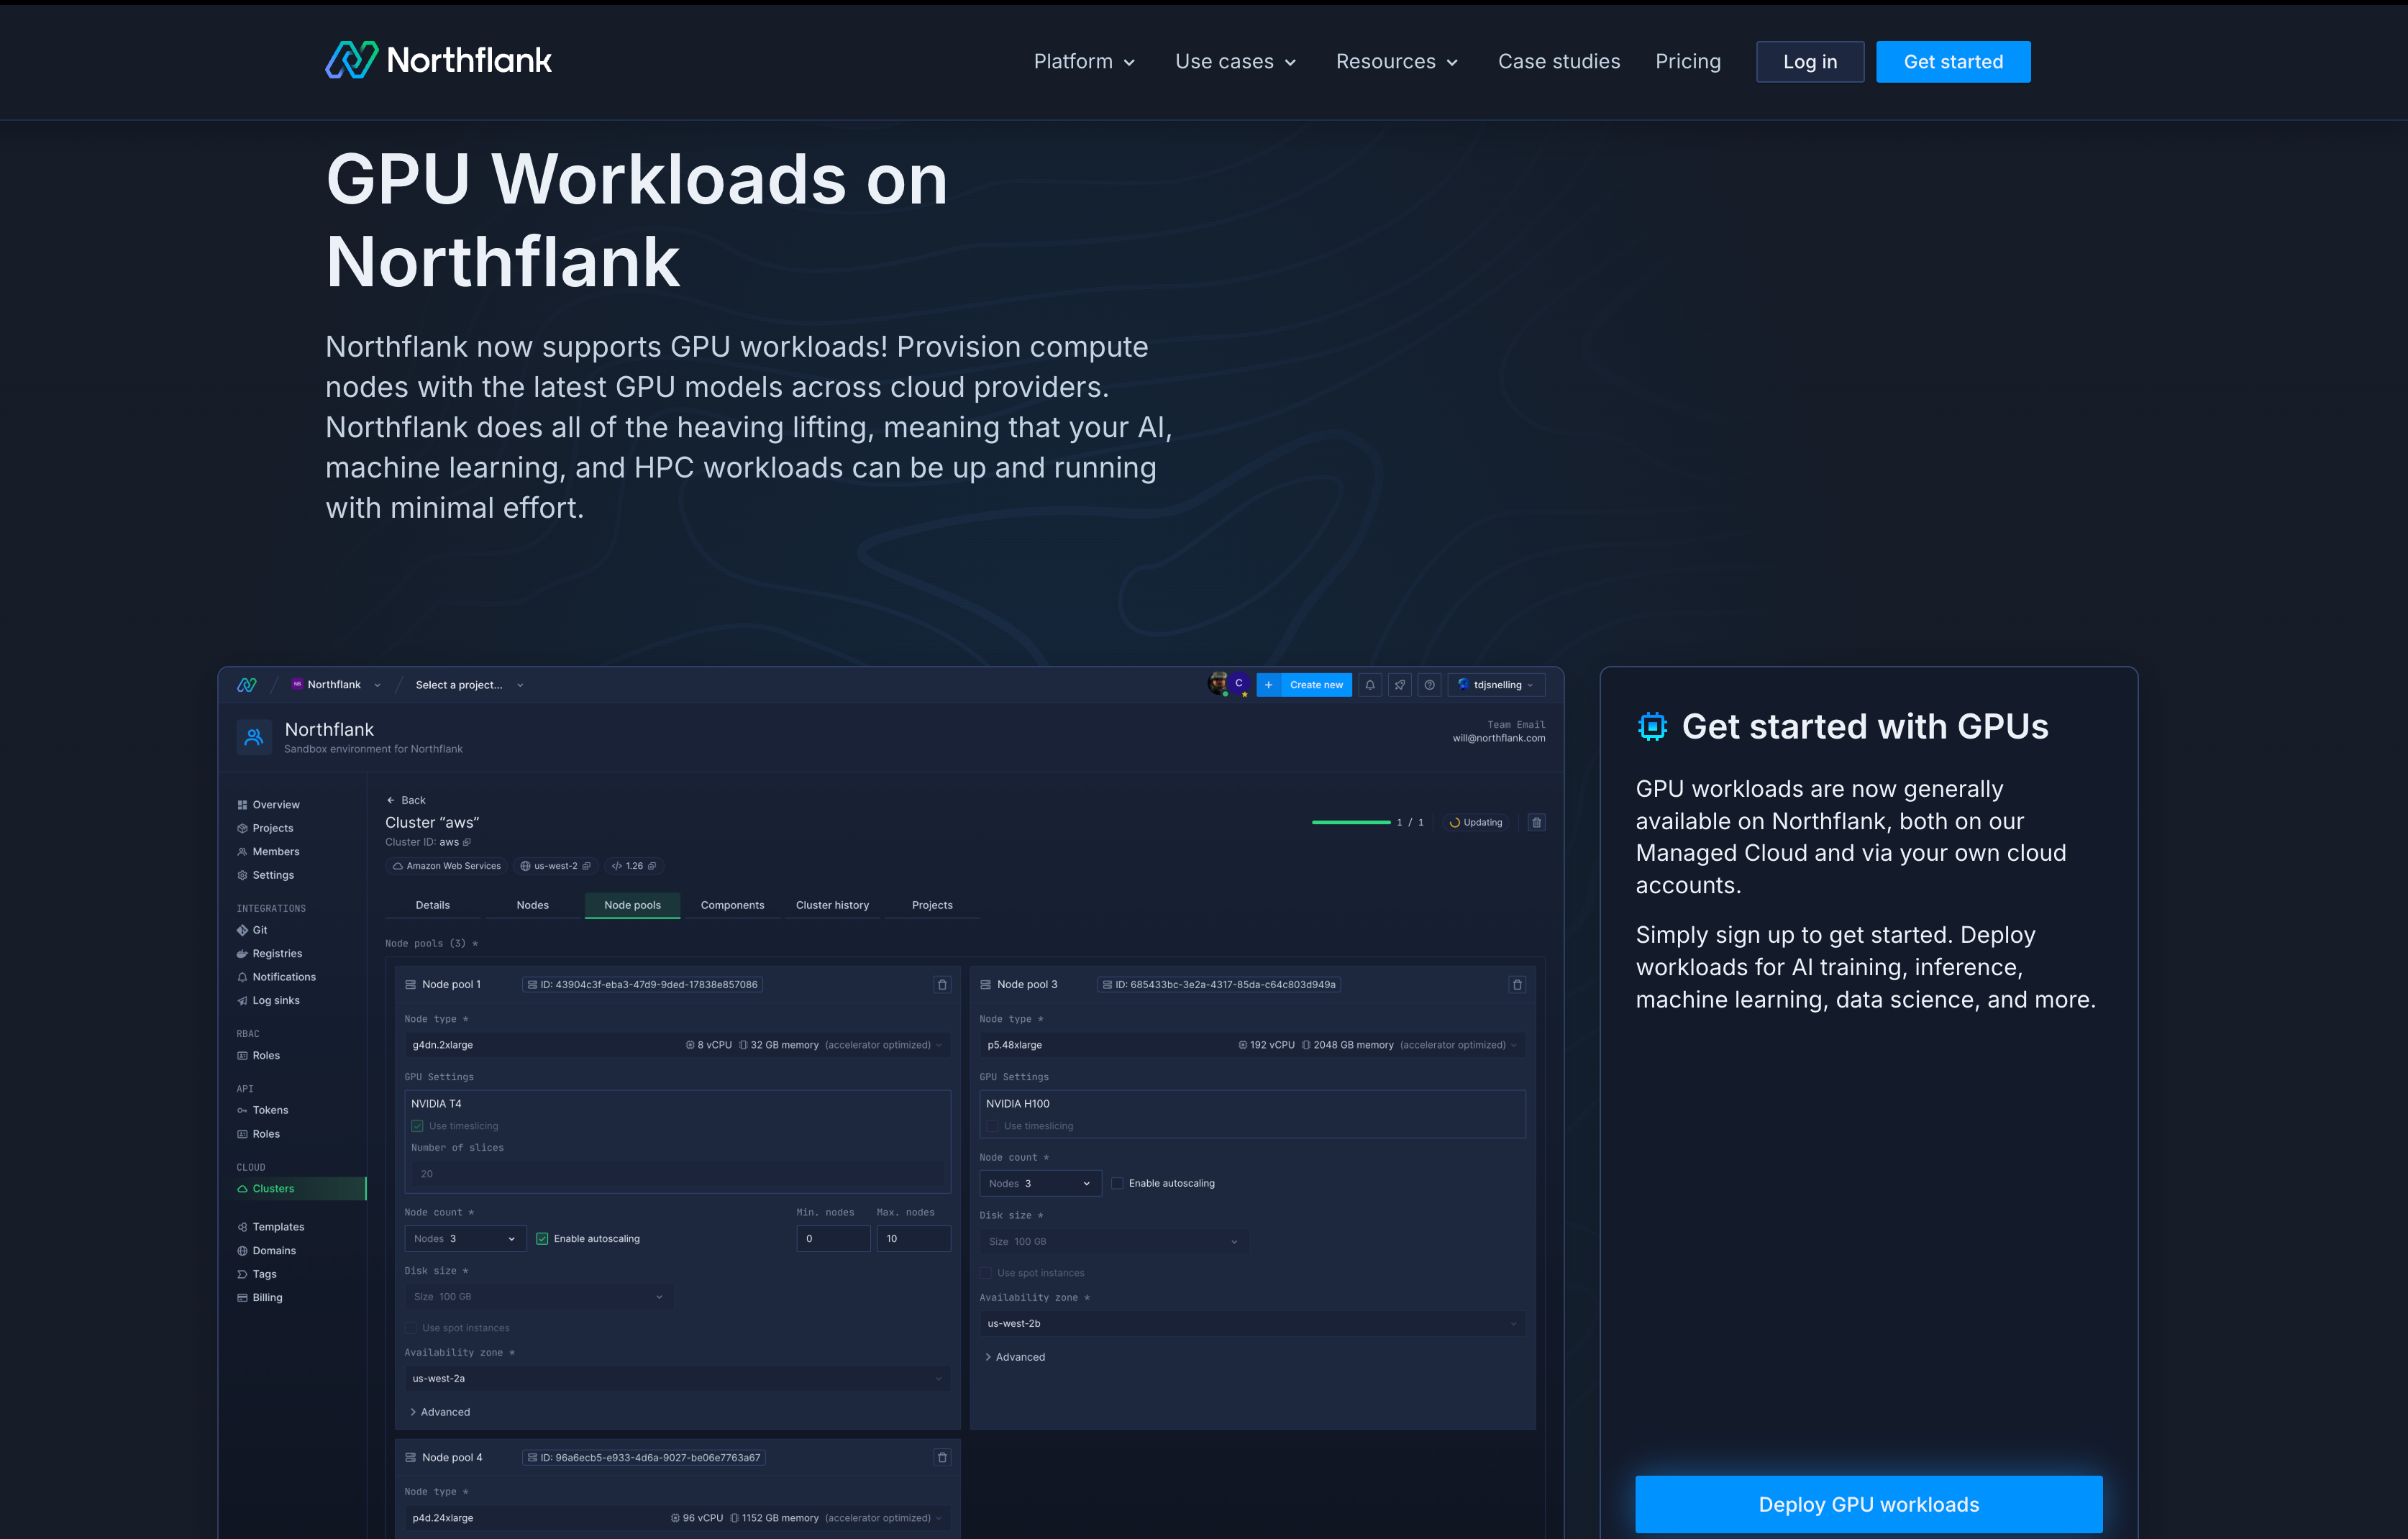Viewport: 2408px width, 1539px height.
Task: Click the Overview sidebar icon
Action: pos(242,805)
